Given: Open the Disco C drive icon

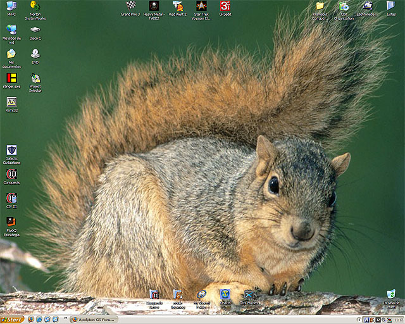Looking at the screenshot, I should pos(35,30).
